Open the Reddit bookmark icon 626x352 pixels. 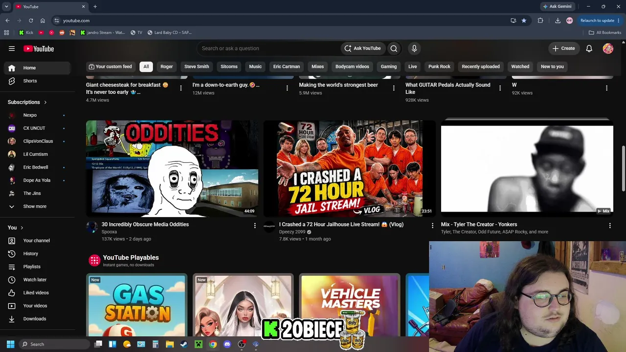point(62,33)
